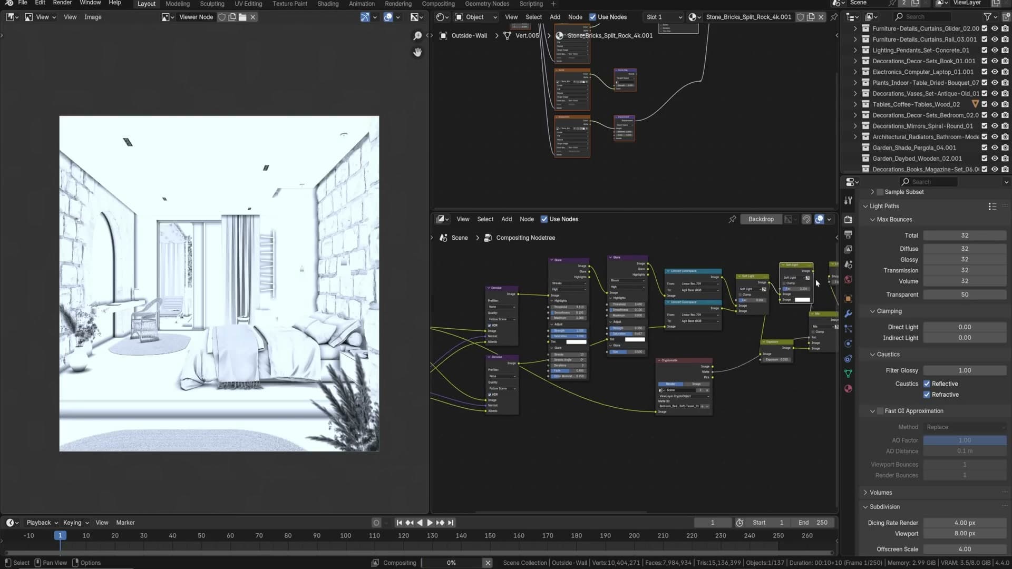Image resolution: width=1012 pixels, height=569 pixels.
Task: Unlink the Viewer Node image
Action: pos(253,17)
